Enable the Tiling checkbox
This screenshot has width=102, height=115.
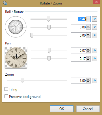[x=6, y=89]
